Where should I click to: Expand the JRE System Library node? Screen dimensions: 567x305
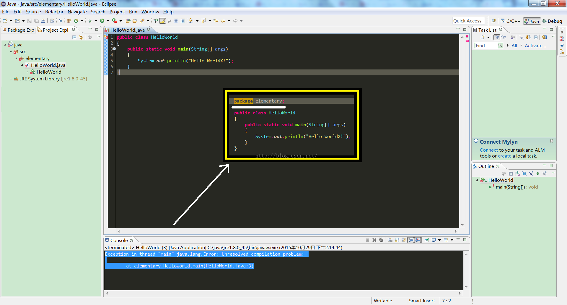11,79
